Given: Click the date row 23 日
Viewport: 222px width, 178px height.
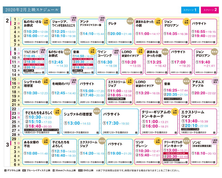Looking at the screenshot, I should 15,113.
